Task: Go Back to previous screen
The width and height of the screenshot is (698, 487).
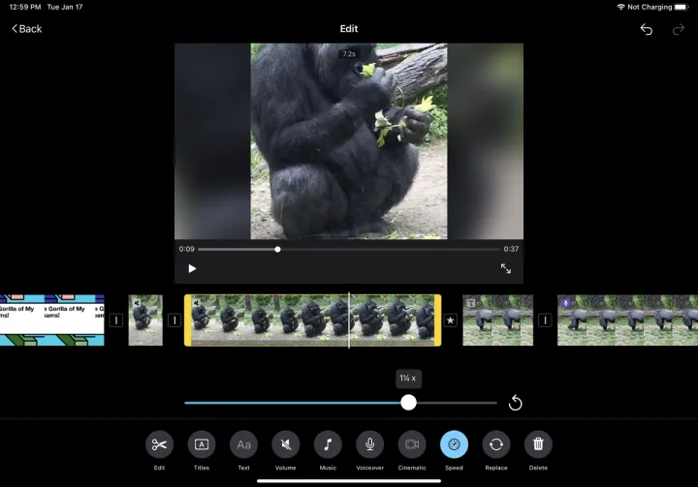Action: pos(27,29)
